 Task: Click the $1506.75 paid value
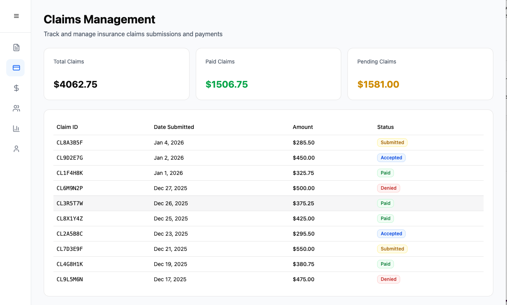[x=227, y=85]
